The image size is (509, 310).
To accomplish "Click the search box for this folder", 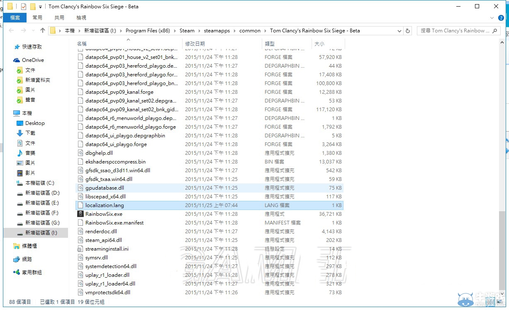I will coord(458,31).
